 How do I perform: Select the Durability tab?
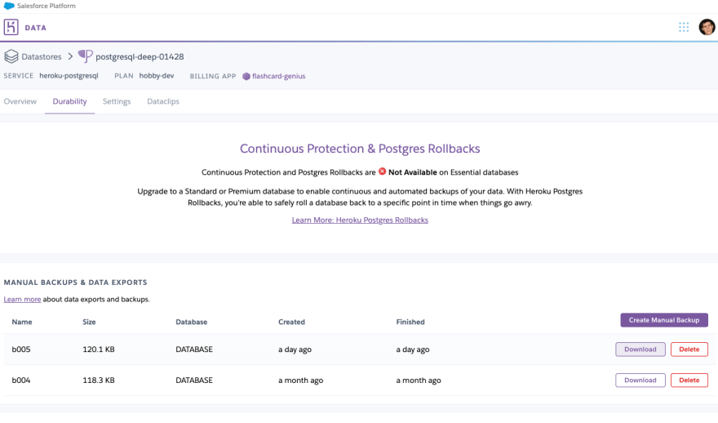[69, 101]
